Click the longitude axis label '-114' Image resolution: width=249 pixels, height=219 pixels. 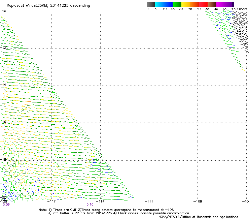pyautogui.click(x=100, y=201)
